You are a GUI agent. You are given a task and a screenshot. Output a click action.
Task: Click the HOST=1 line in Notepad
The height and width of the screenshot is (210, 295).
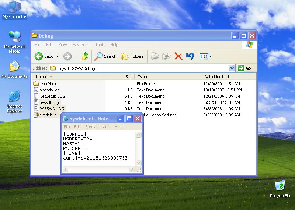click(x=72, y=144)
